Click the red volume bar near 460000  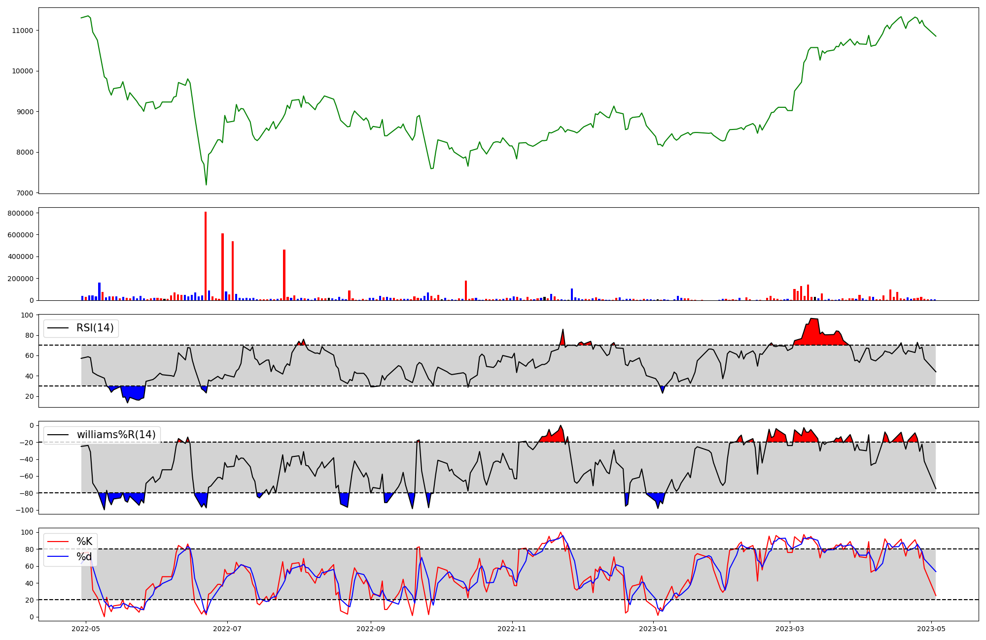click(284, 276)
